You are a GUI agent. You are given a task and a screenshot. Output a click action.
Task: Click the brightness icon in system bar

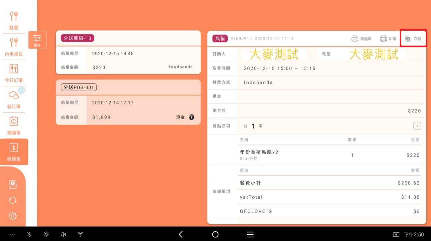(46, 234)
